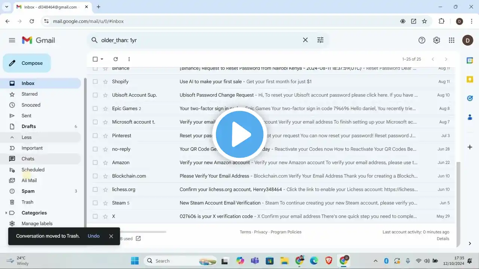Viewport: 479px width, 269px height.
Task: Clear the search with the X icon
Action: click(305, 40)
